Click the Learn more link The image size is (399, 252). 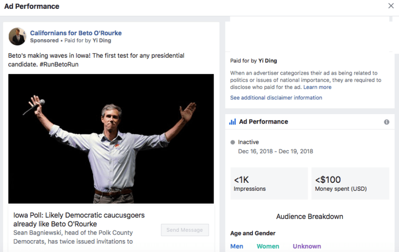coord(317,87)
